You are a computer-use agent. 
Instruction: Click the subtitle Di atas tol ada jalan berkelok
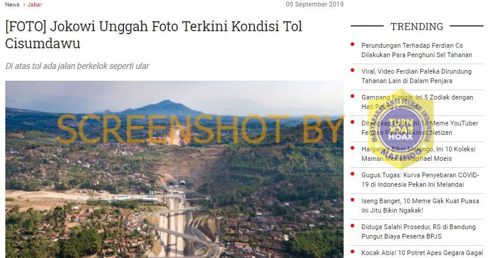77,66
